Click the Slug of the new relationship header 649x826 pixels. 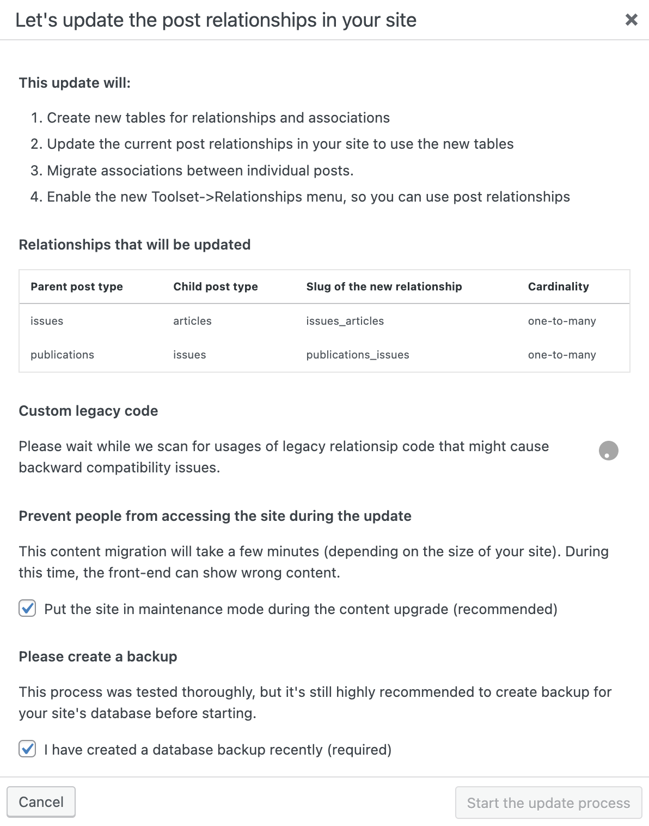[x=384, y=287]
